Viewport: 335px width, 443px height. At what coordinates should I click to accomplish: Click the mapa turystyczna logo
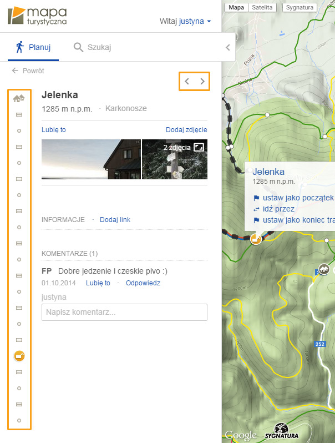[x=37, y=16]
